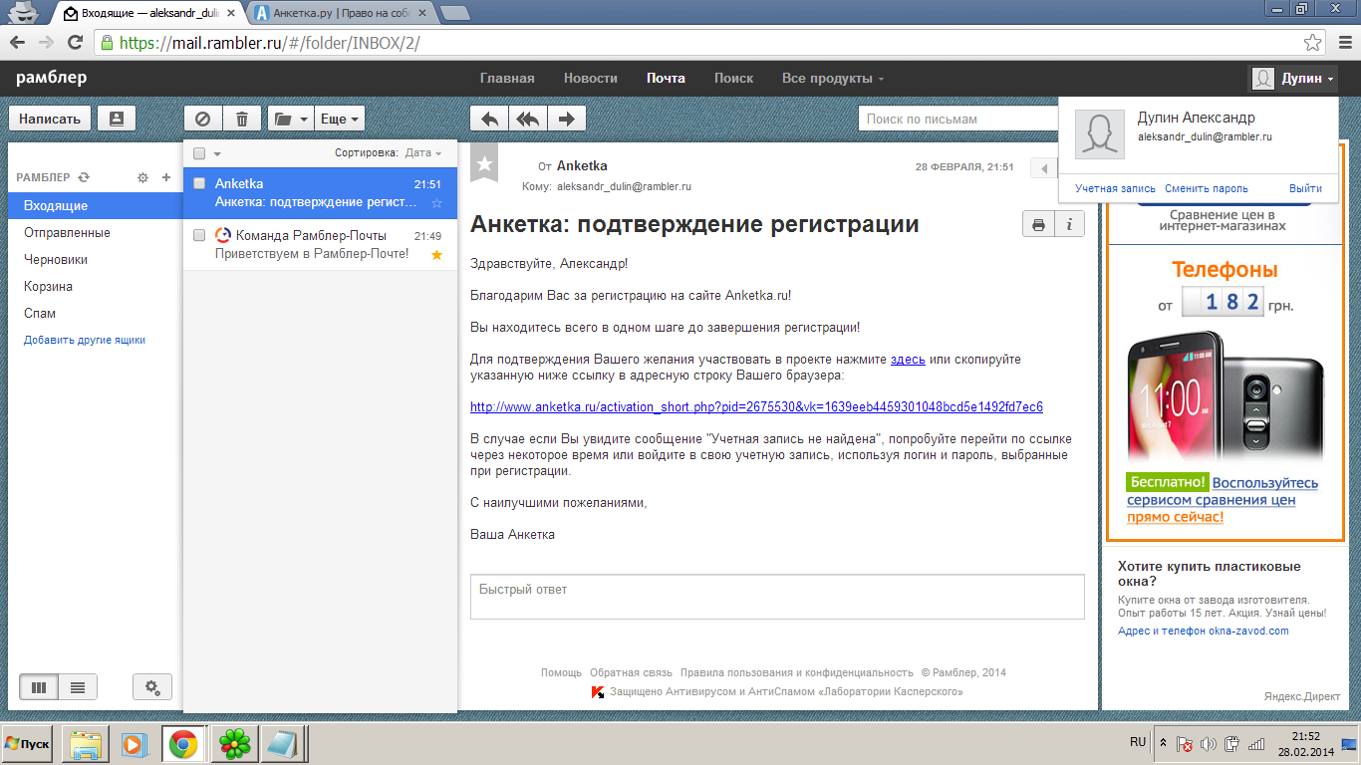
Task: Unstar the Команда Рамблер-Почты message
Action: tap(436, 255)
